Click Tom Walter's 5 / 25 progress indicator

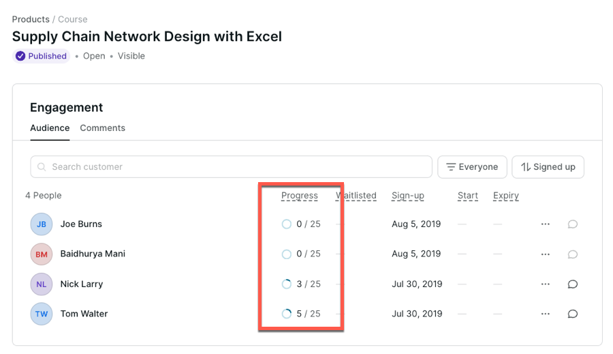pyautogui.click(x=301, y=314)
